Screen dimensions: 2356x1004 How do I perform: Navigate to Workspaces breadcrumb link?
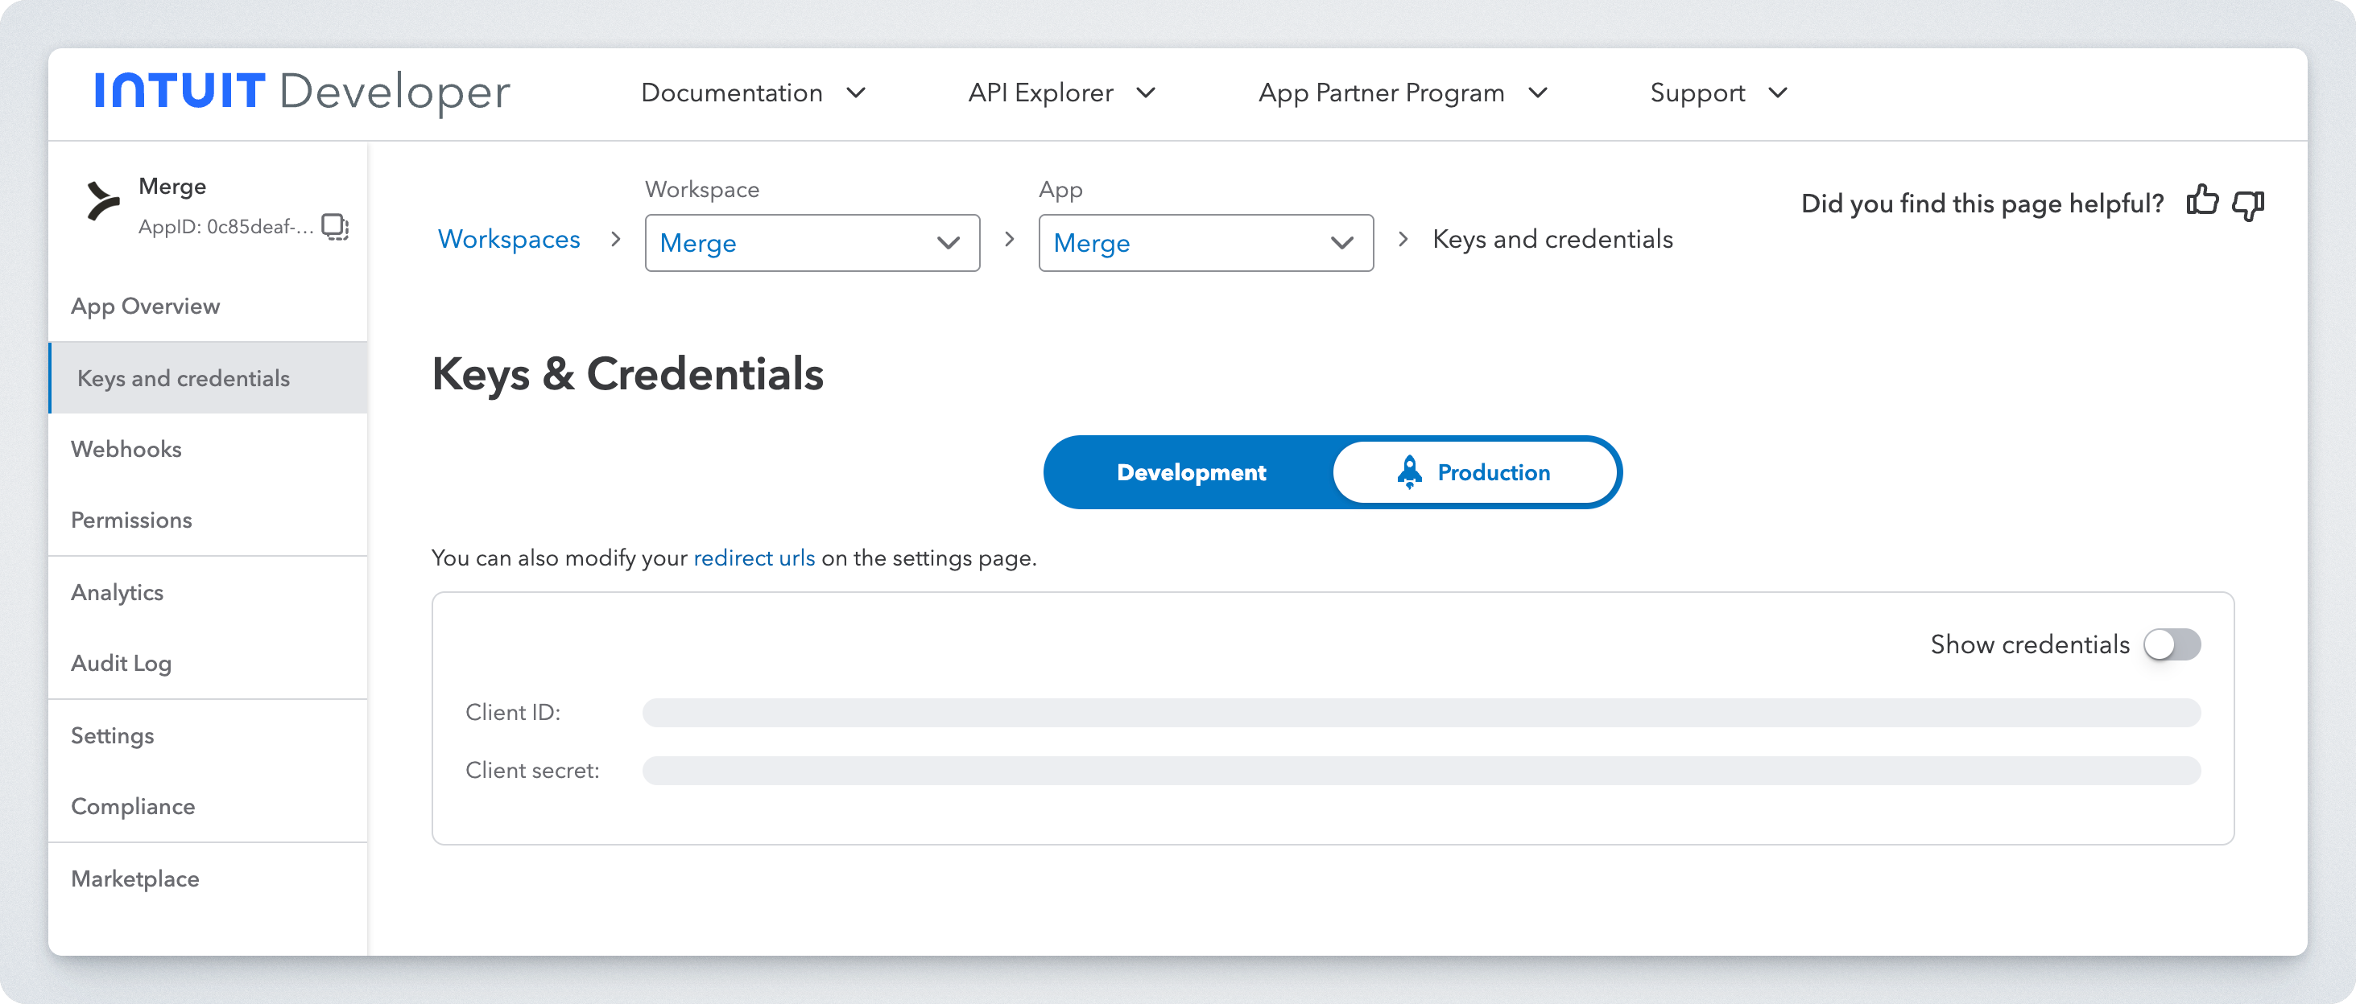pos(509,240)
